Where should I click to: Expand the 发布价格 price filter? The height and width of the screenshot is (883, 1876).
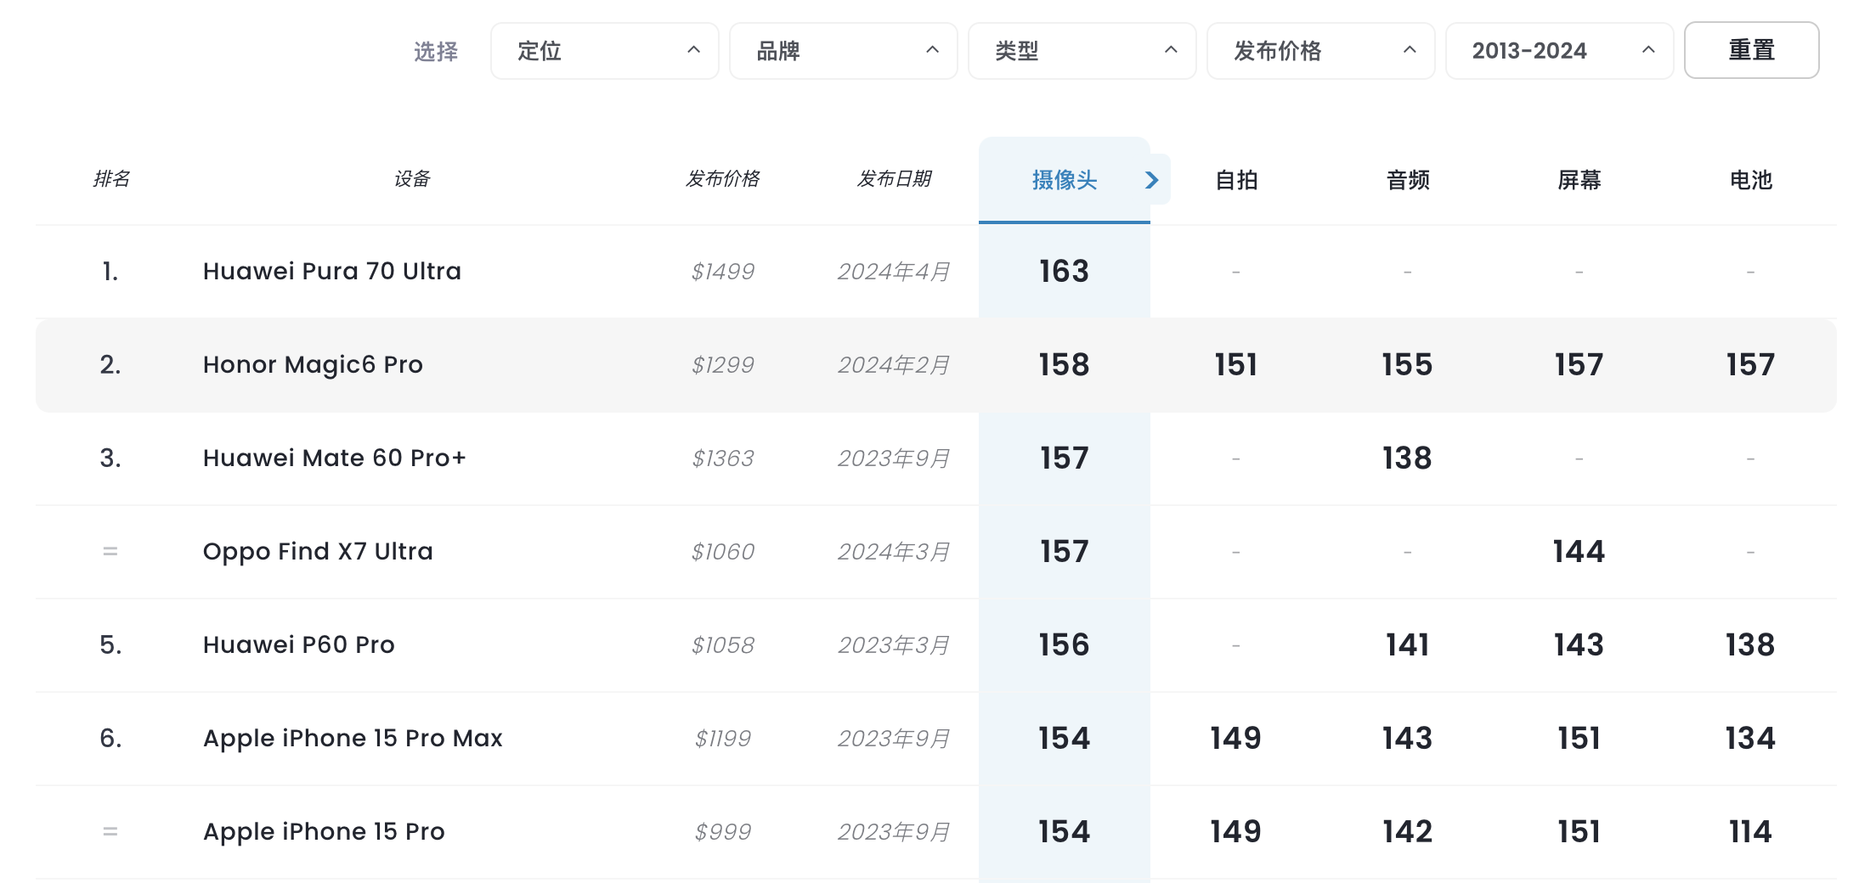(1319, 51)
